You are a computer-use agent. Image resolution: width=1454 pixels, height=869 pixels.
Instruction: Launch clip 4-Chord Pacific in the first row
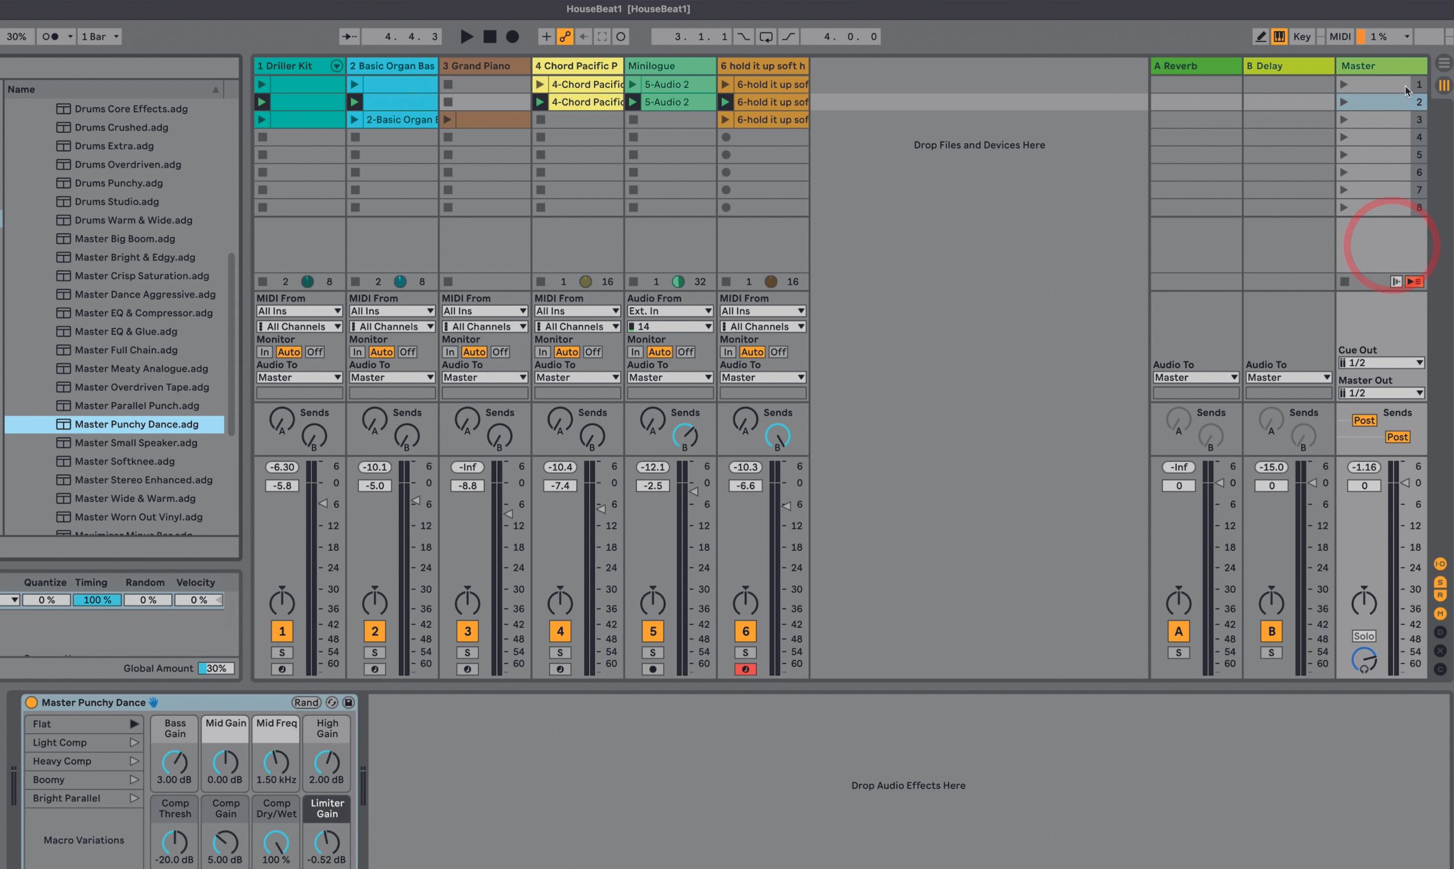[x=540, y=84]
